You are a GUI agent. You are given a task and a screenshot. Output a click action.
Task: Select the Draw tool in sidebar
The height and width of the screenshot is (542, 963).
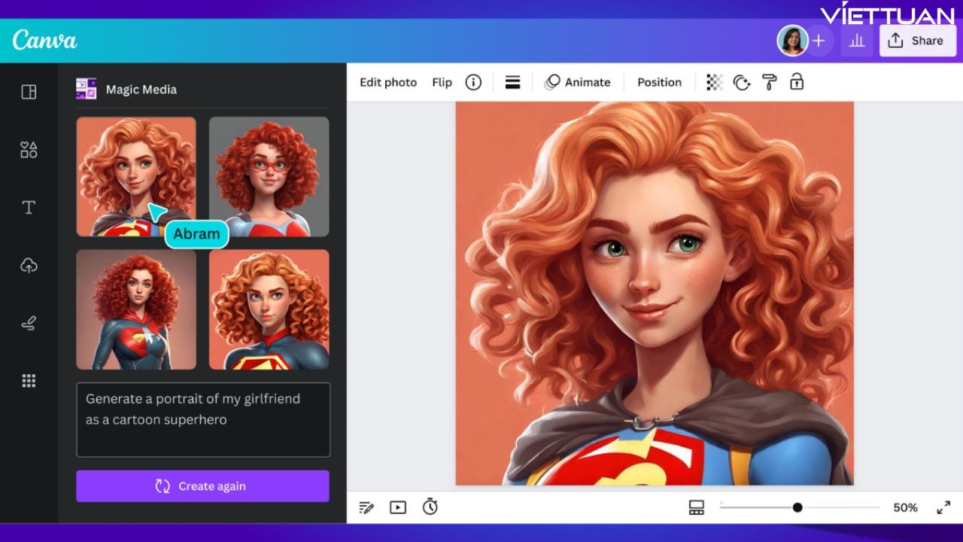(x=29, y=324)
